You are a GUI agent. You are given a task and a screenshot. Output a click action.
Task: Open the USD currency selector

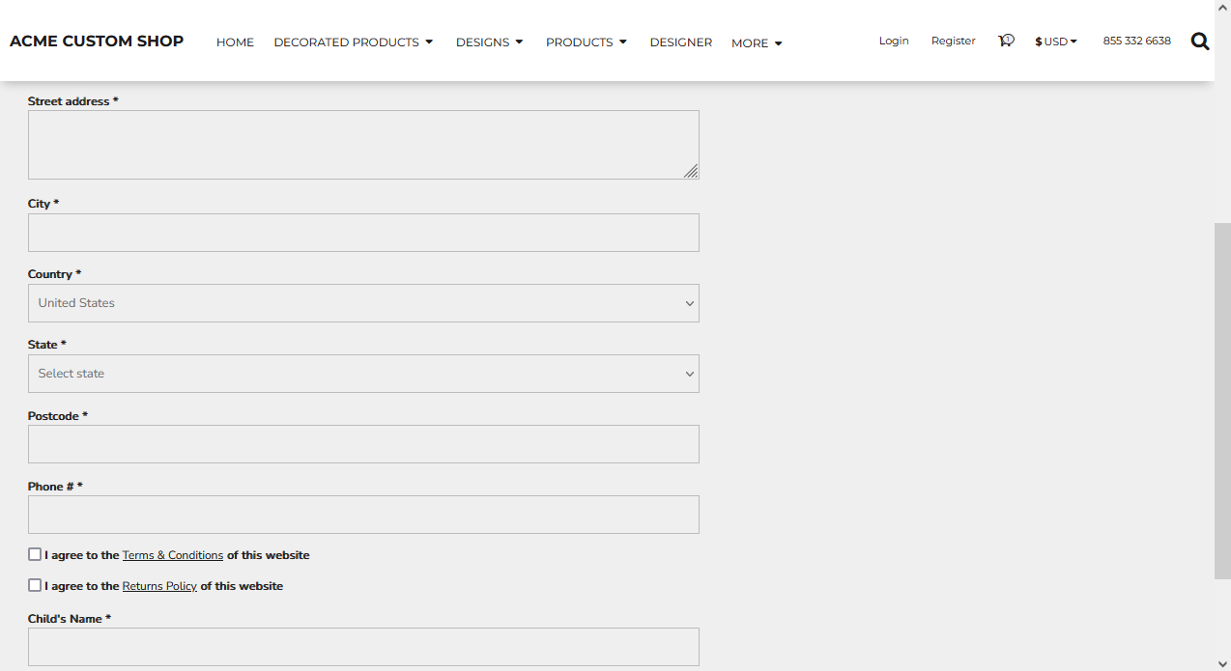click(1056, 42)
